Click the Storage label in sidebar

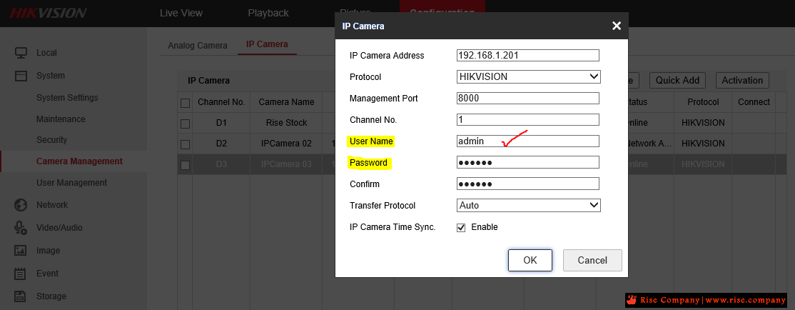click(x=51, y=296)
